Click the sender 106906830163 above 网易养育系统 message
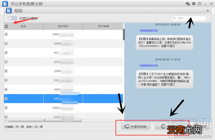This screenshot has height=140, width=215. point(149,31)
